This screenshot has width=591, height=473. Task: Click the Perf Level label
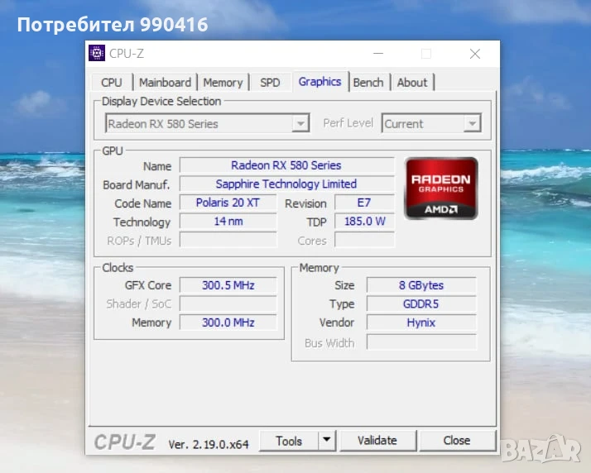pos(348,123)
